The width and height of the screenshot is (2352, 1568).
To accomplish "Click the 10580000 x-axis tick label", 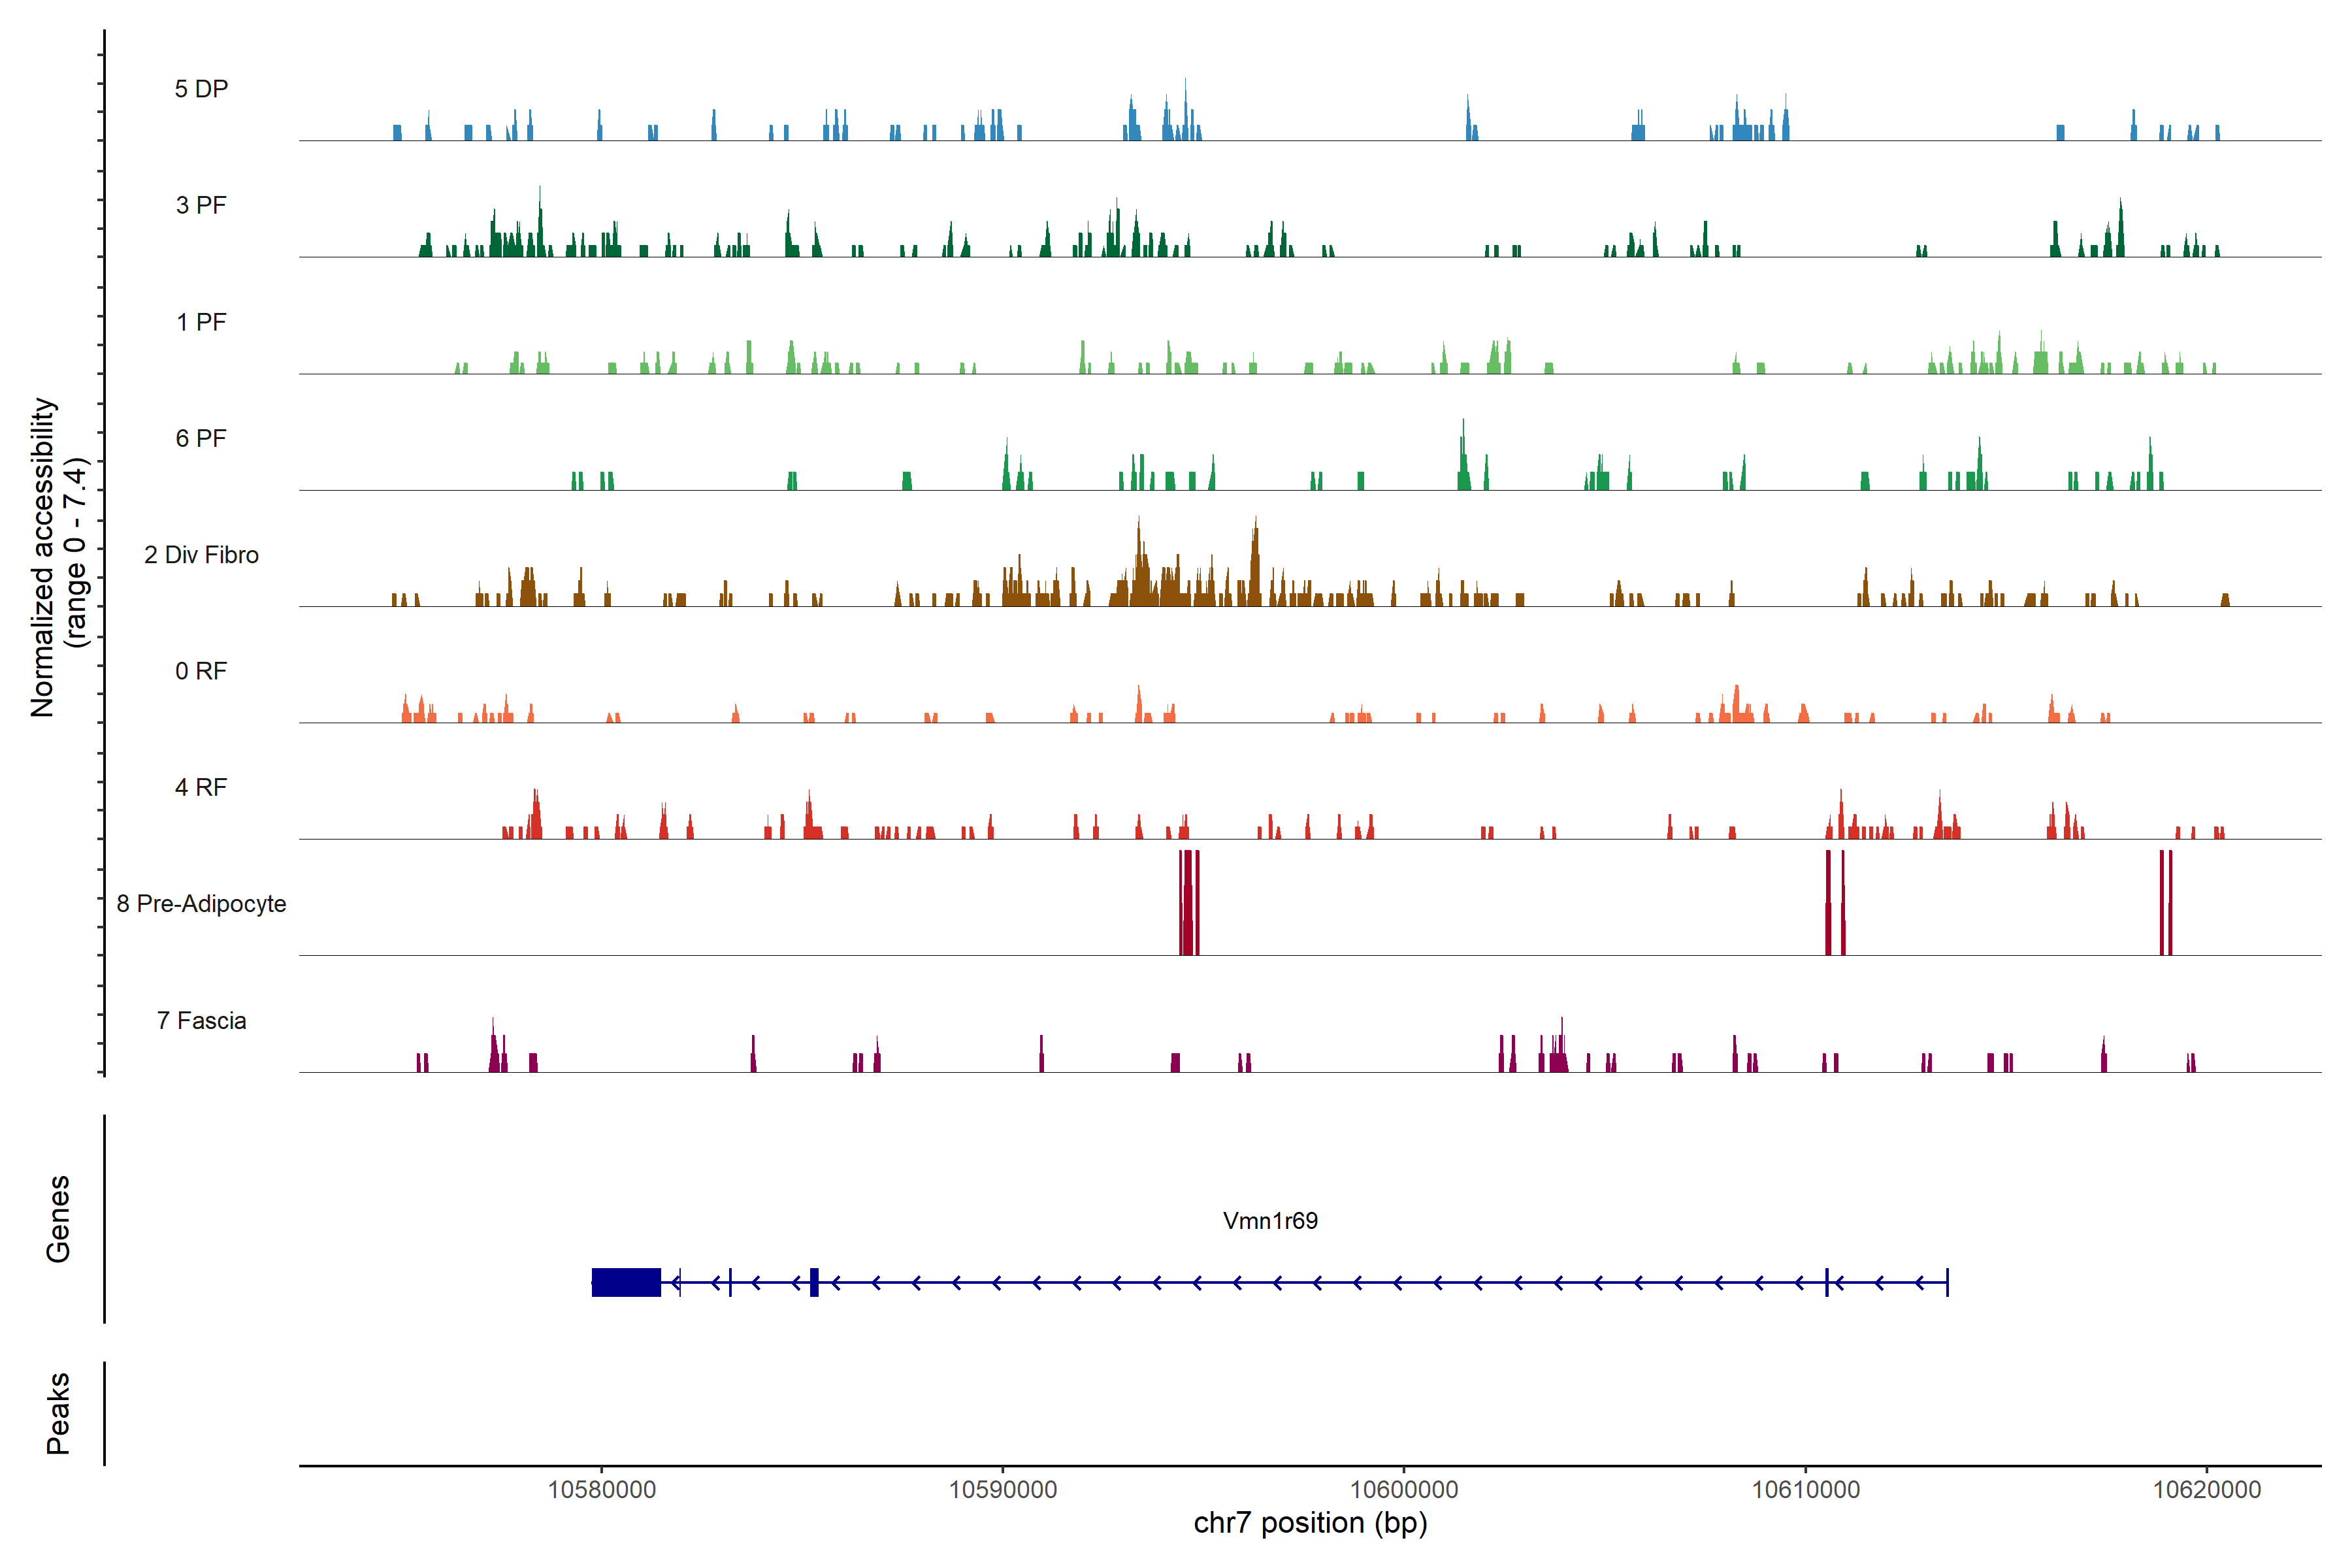I will coord(602,1489).
